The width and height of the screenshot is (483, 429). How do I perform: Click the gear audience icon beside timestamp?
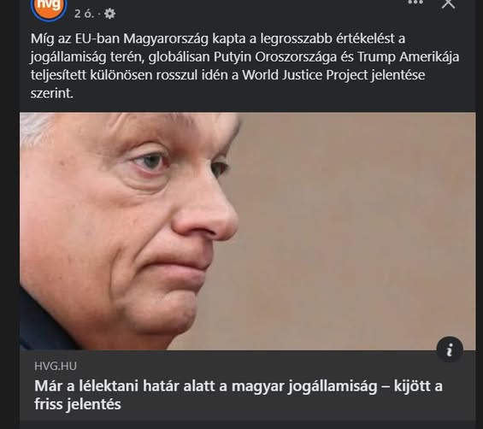point(109,14)
